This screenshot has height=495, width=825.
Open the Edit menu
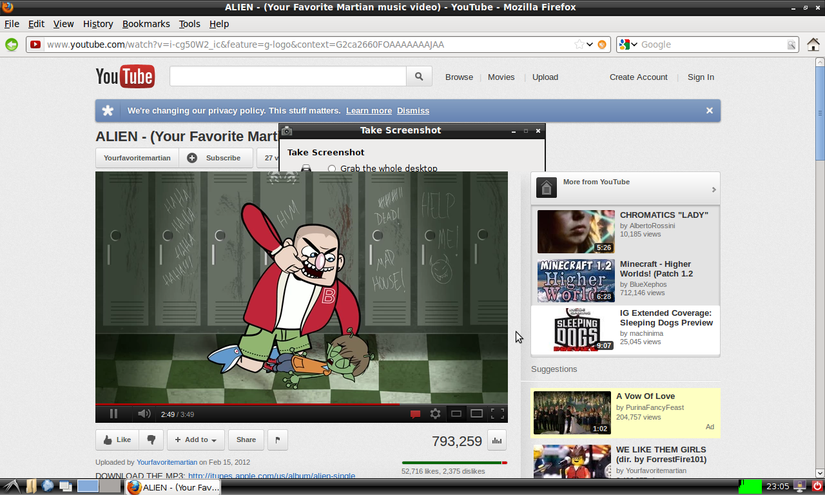pos(36,24)
